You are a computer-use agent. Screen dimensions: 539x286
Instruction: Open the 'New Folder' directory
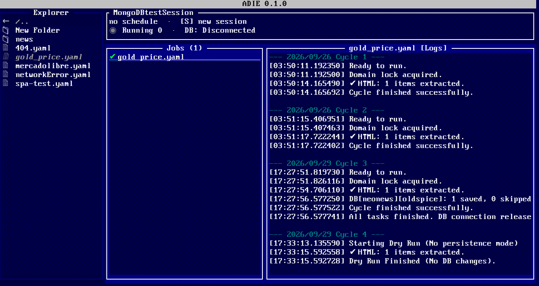(x=38, y=30)
